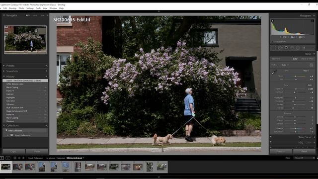This screenshot has width=318, height=179.
Task: Click the Filter Collections search field
Action: (x=25, y=131)
